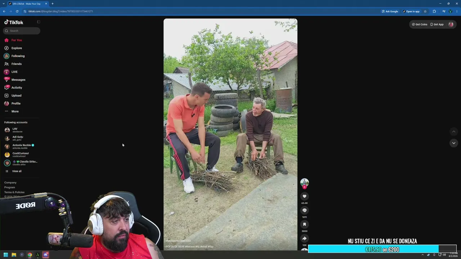This screenshot has height=259, width=461.
Task: Open the video comments icon
Action: click(x=304, y=210)
